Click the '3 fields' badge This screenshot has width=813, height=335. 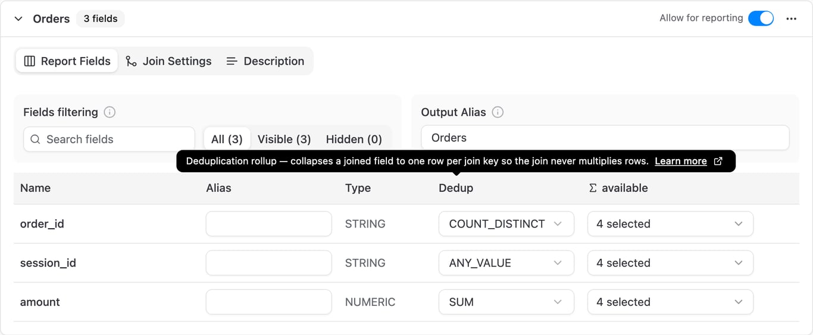[x=101, y=18]
